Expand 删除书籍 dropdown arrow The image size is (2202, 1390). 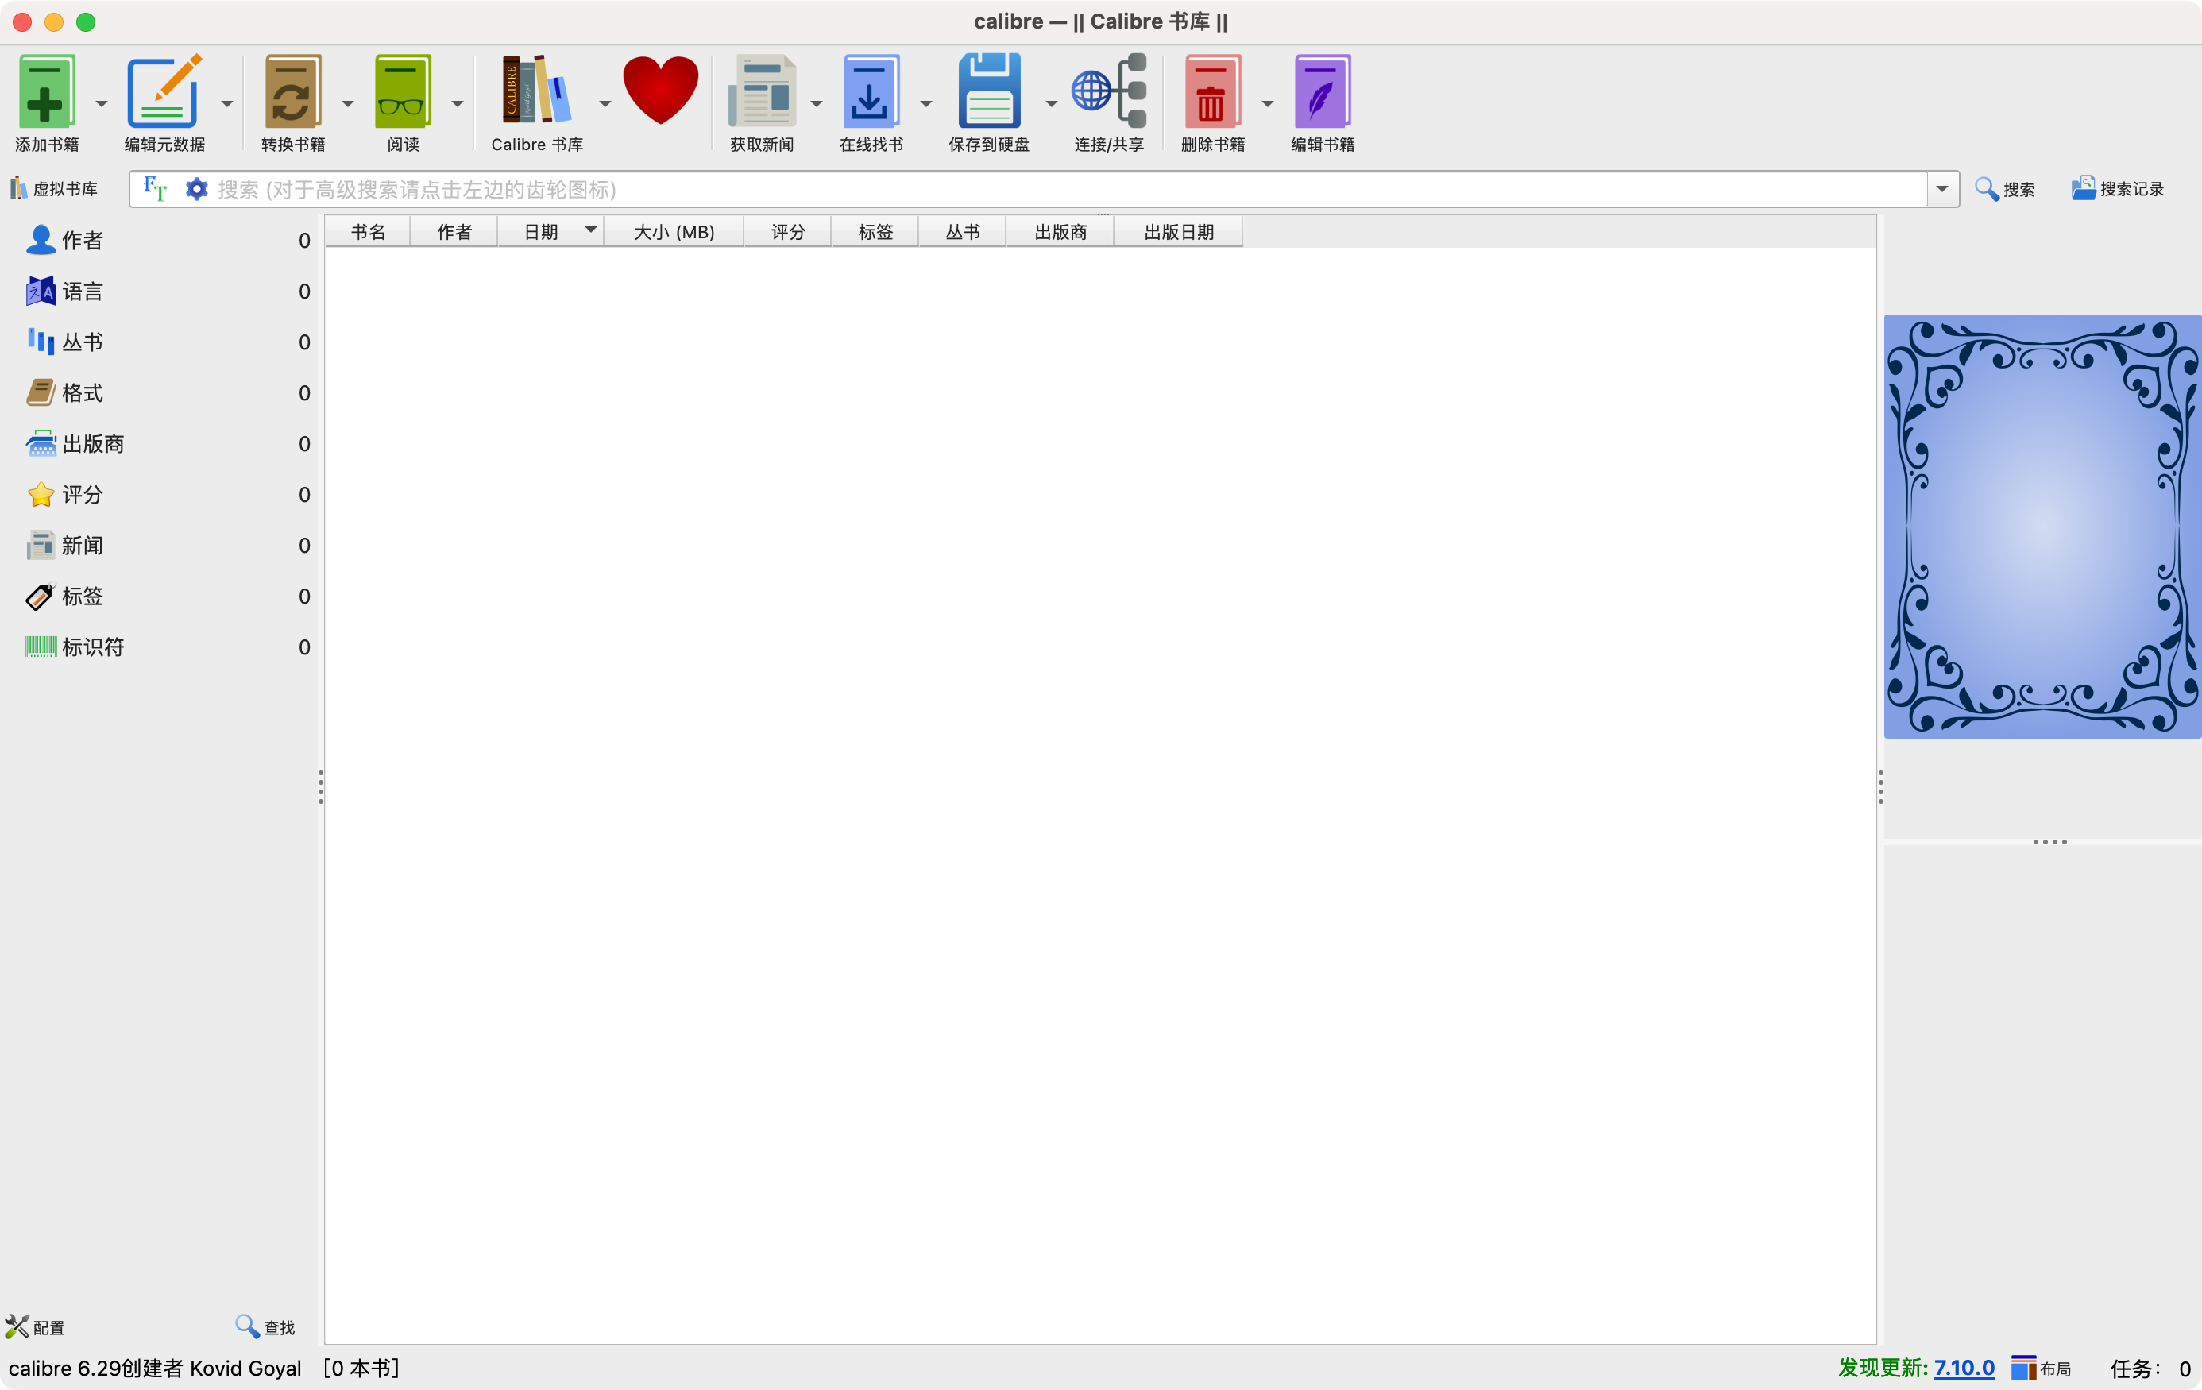pos(1268,103)
